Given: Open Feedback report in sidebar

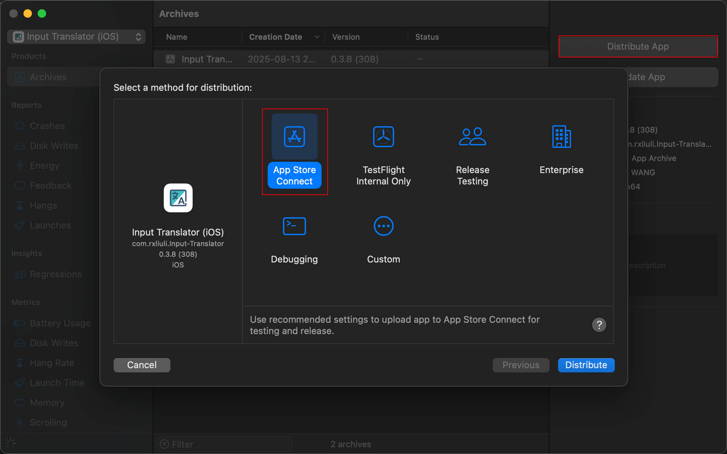Looking at the screenshot, I should click(50, 186).
